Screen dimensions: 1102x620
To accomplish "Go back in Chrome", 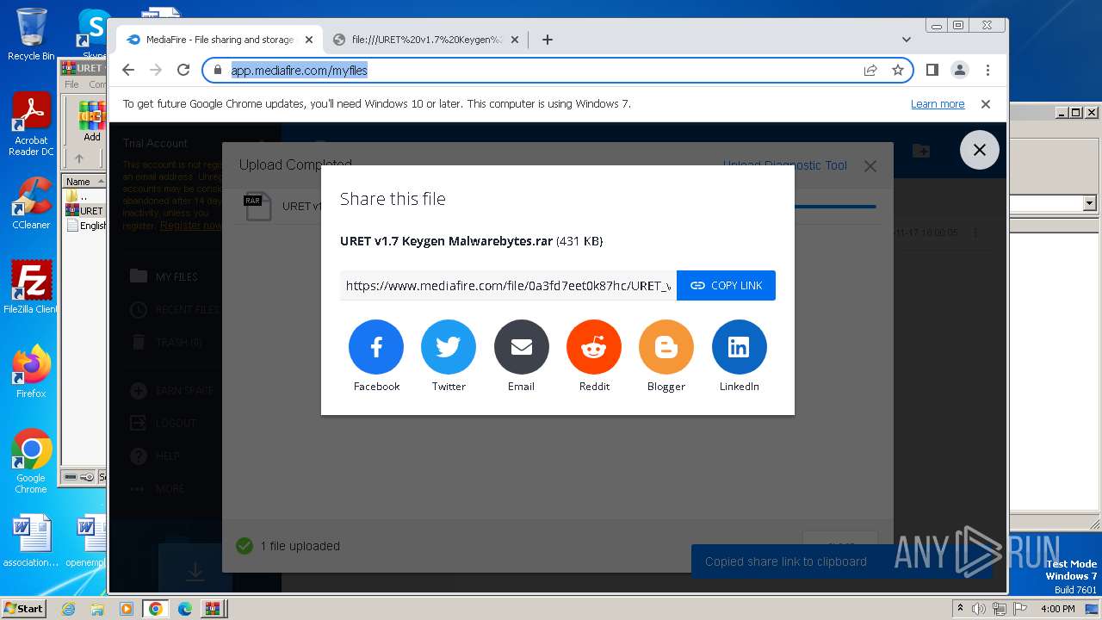I will pos(128,70).
